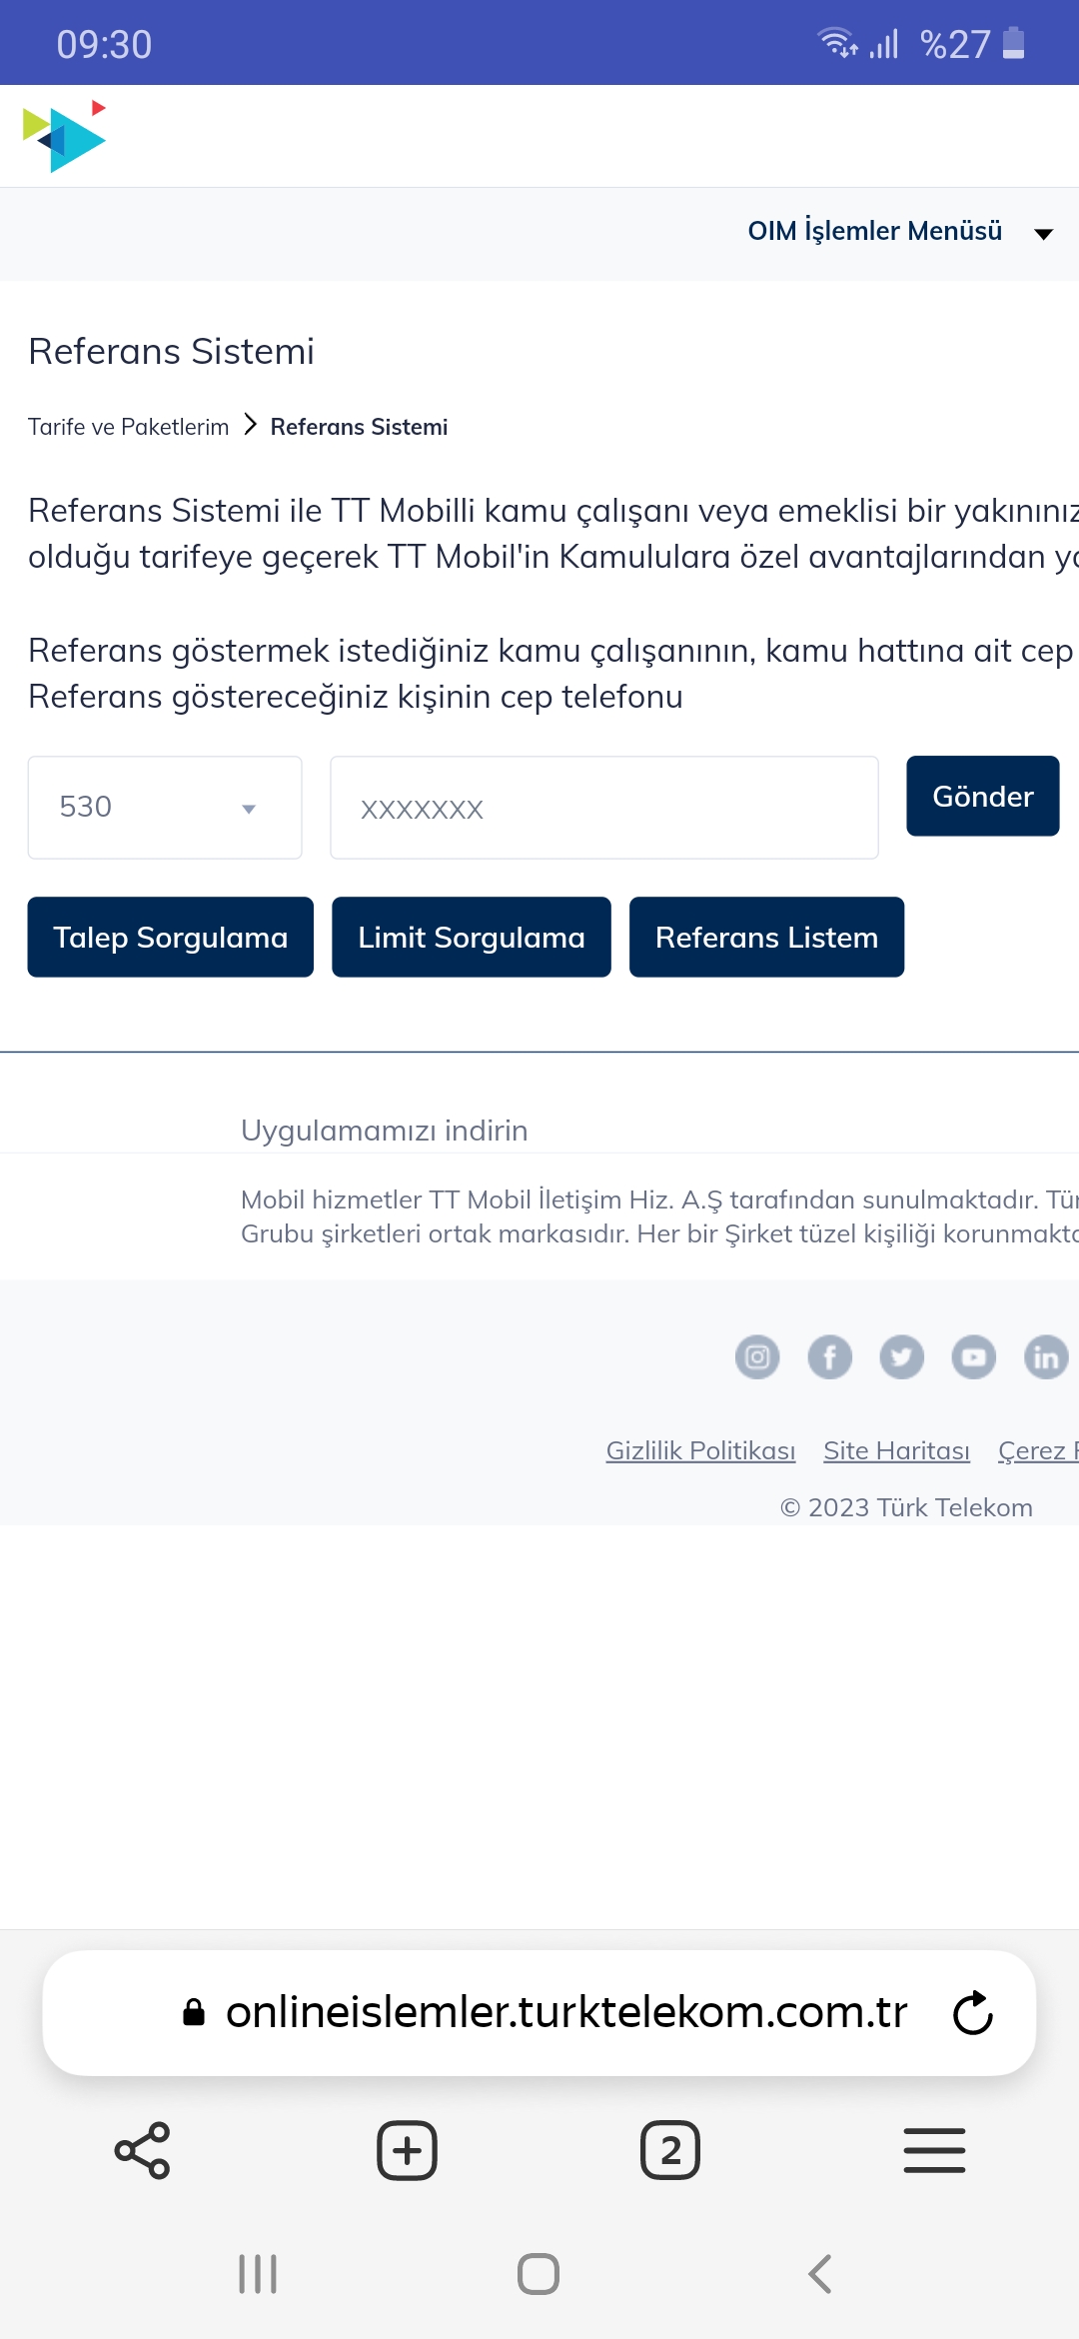Reload the page with the refresh icon
This screenshot has height=2339, width=1079.
point(973,2012)
